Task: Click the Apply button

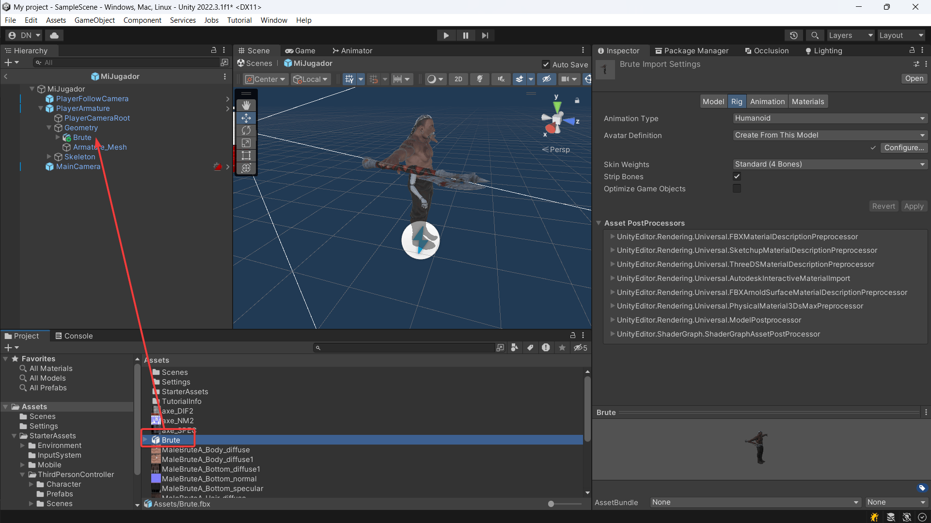Action: (x=914, y=206)
